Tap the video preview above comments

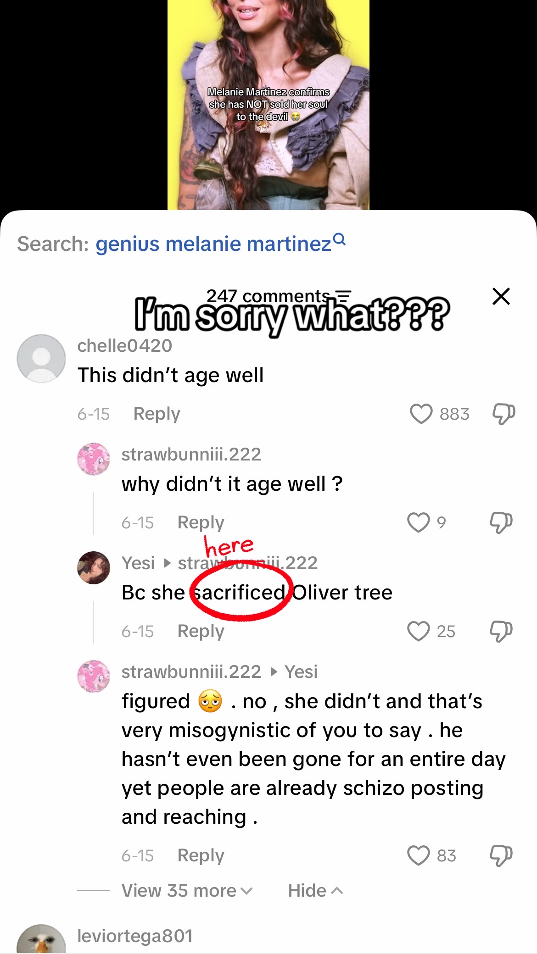pos(268,105)
